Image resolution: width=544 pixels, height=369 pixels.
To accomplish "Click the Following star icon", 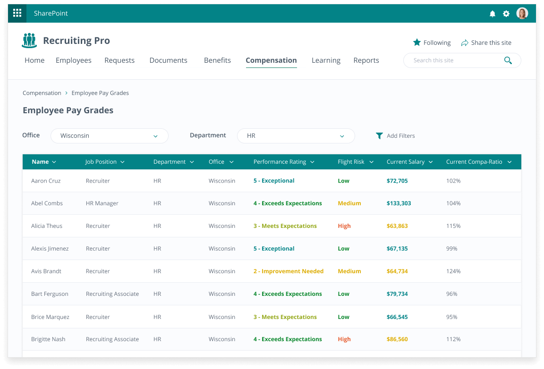I will pos(416,42).
